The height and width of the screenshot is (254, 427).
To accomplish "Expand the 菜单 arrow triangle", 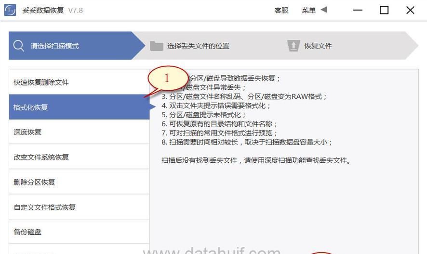I will [x=324, y=10].
